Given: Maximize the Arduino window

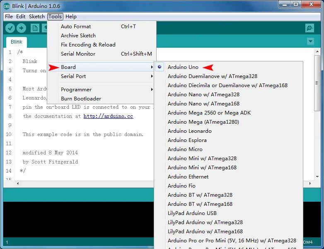Looking at the screenshot, I should 296,5.
